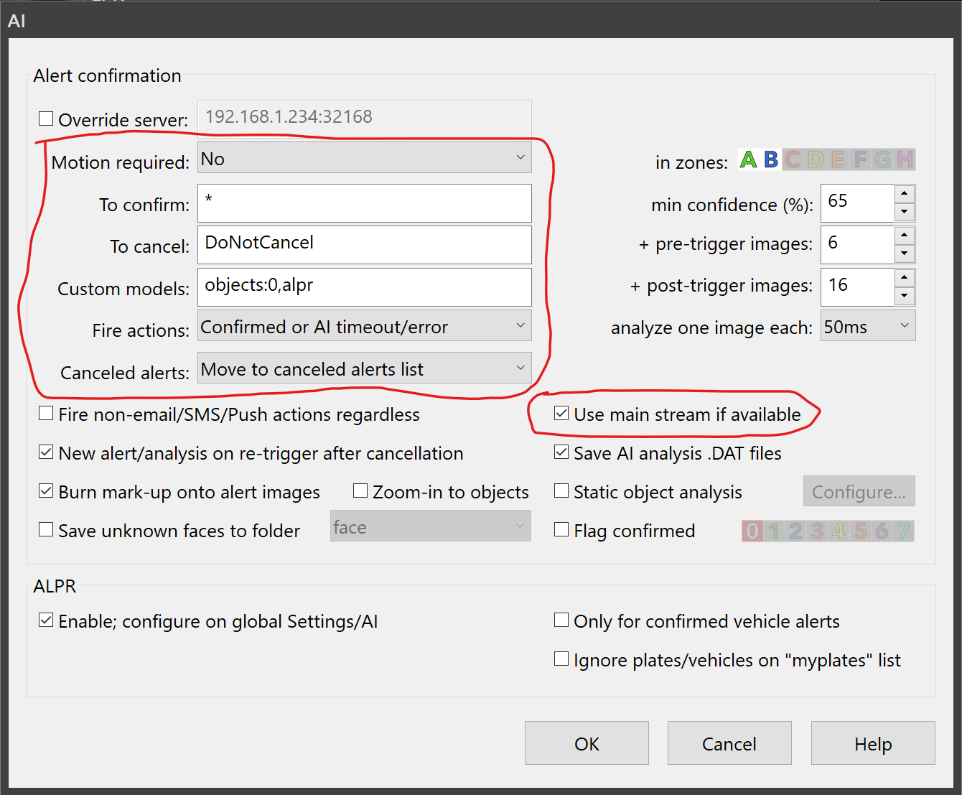Click the Custom models text field

click(x=364, y=287)
